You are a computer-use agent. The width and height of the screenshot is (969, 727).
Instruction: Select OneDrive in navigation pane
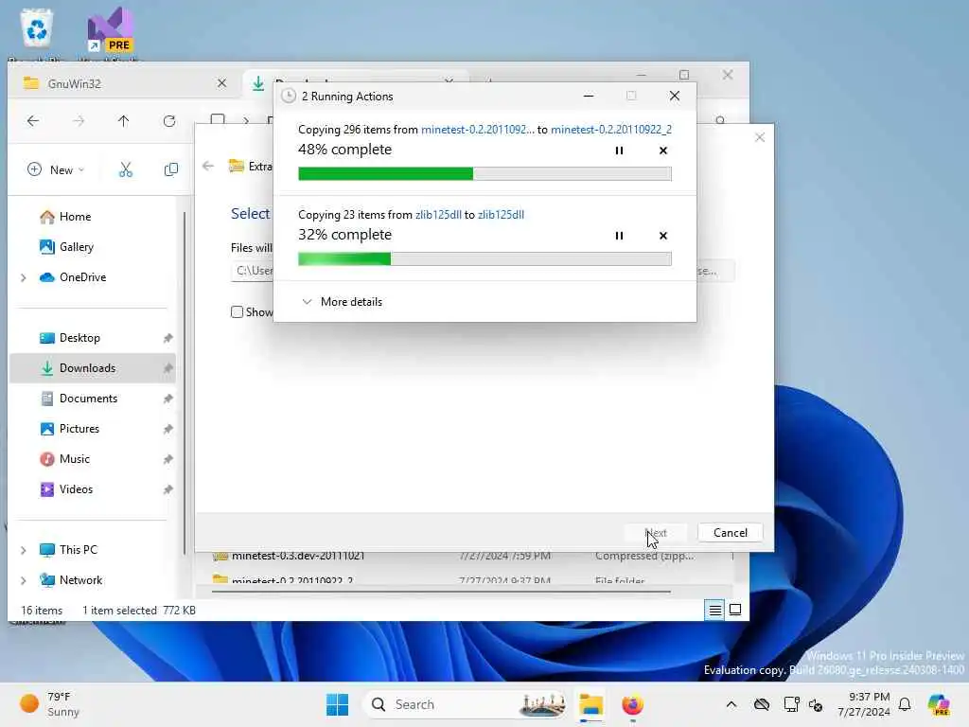82,277
